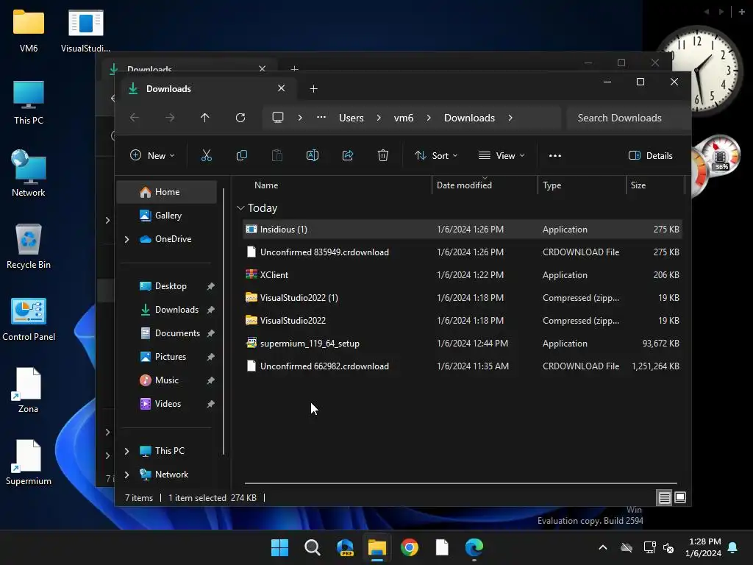This screenshot has width=753, height=565.
Task: Select supermium_119_64_setup file
Action: tap(463, 343)
